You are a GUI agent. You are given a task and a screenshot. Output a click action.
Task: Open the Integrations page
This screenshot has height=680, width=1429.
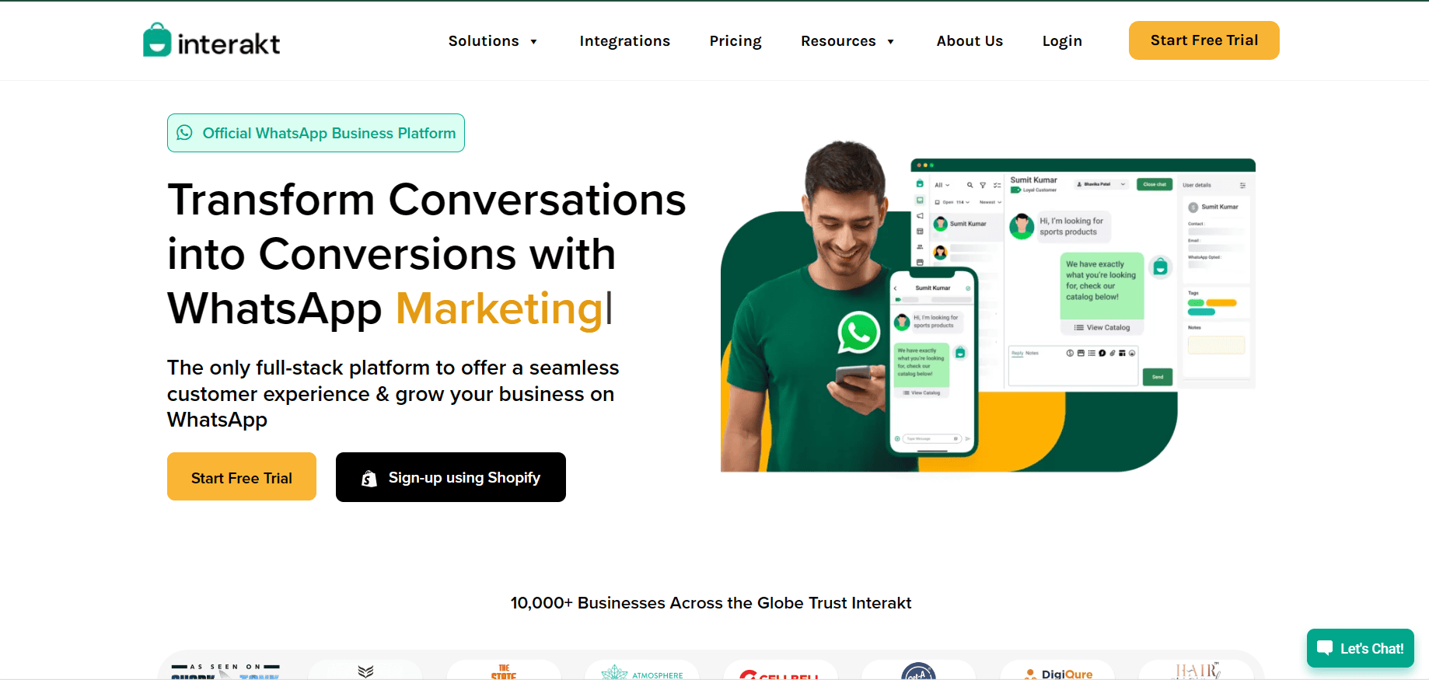[624, 41]
